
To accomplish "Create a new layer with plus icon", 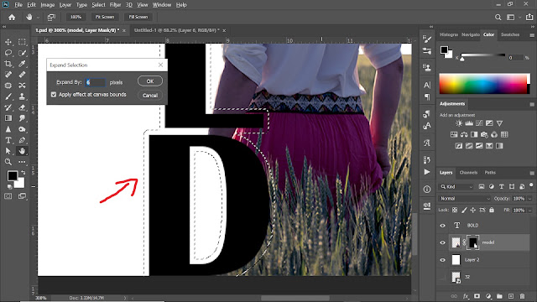I will pyautogui.click(x=511, y=296).
